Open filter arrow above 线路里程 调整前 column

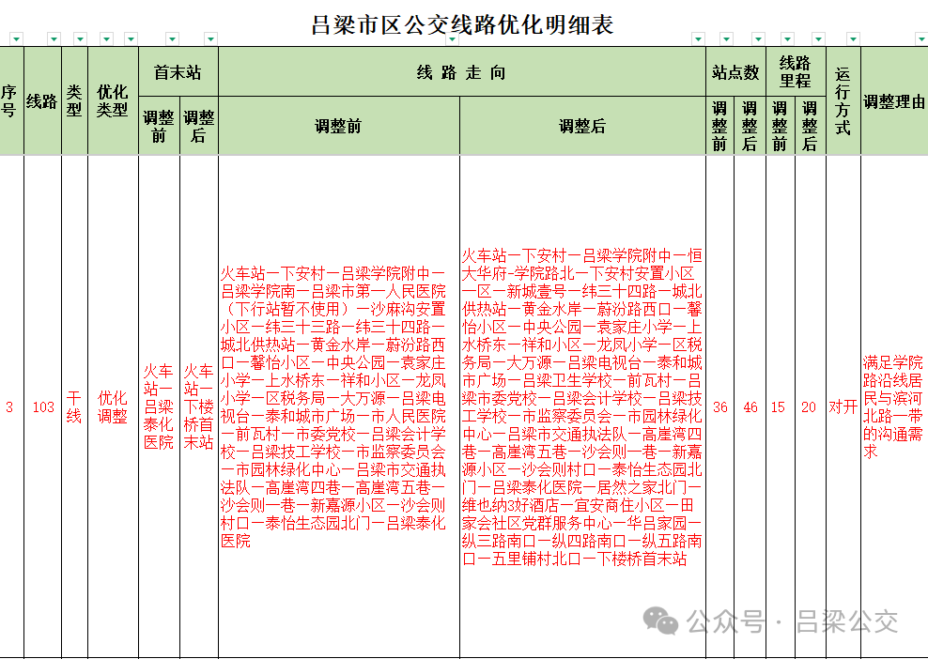point(788,39)
